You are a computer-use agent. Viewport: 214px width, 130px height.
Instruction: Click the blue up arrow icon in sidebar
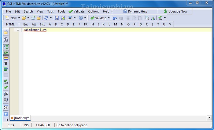coord(6,114)
